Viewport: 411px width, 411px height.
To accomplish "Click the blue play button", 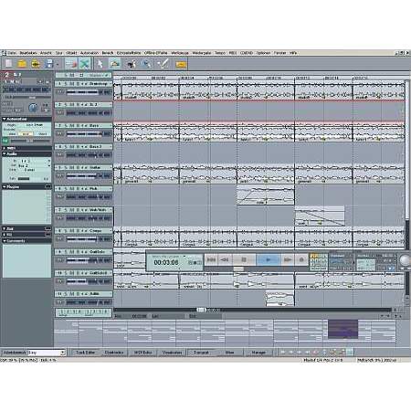I will [x=269, y=259].
